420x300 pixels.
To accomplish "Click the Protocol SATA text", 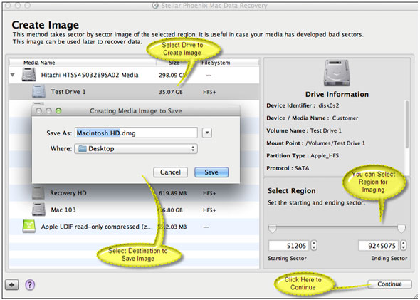I will pyautogui.click(x=288, y=168).
